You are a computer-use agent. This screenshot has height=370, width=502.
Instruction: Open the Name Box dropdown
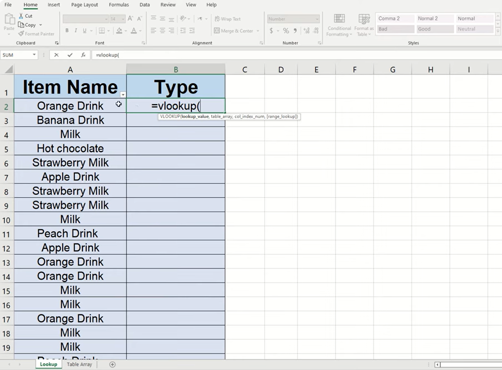(x=34, y=55)
